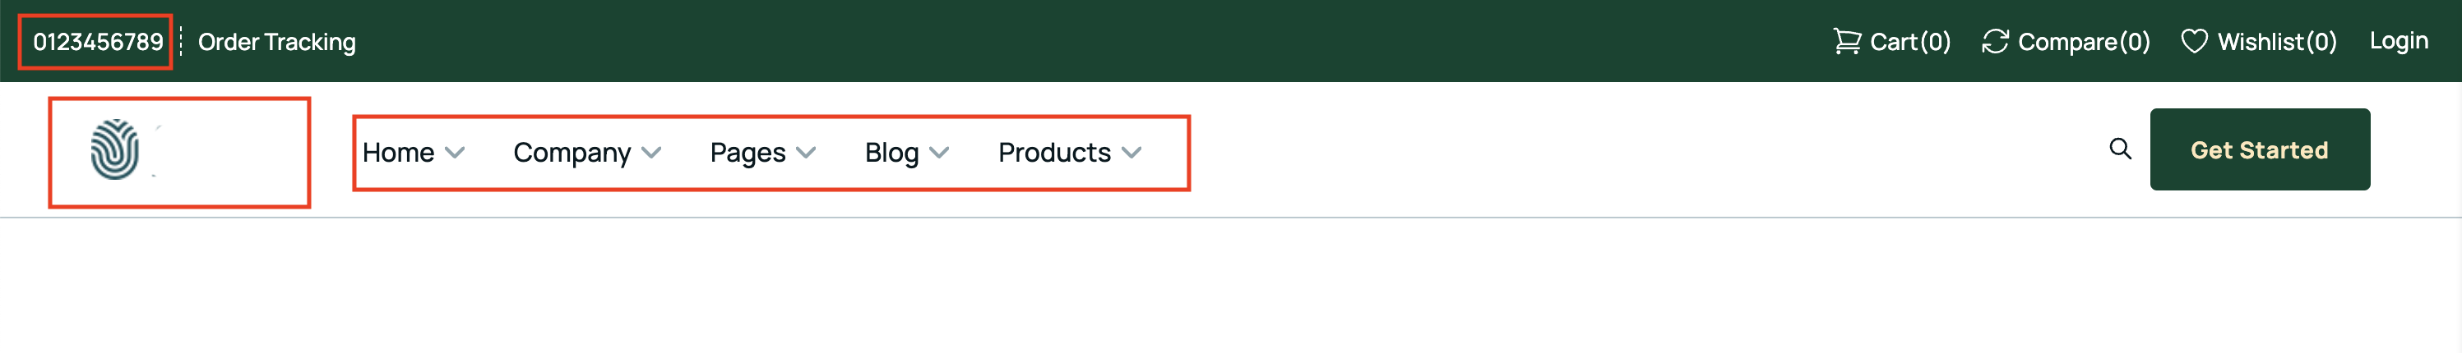2462x353 pixels.
Task: Click the Get Started button
Action: [2260, 149]
